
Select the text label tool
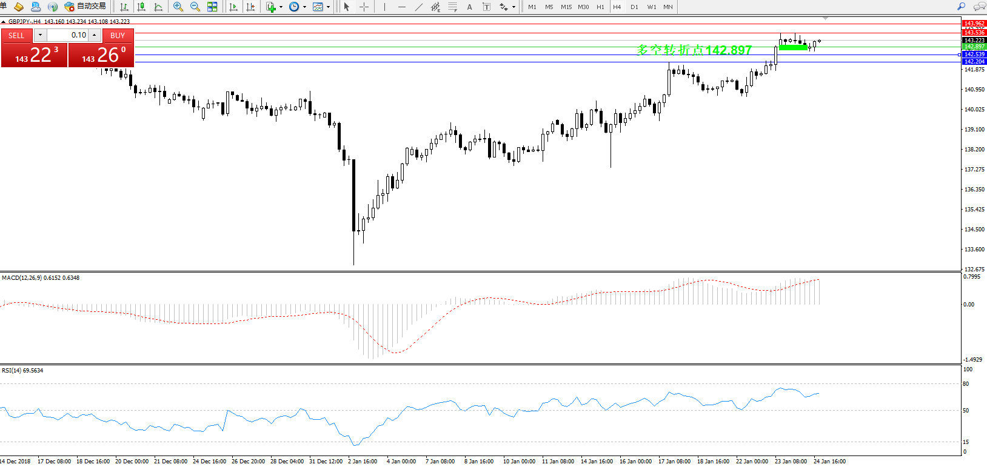point(469,7)
